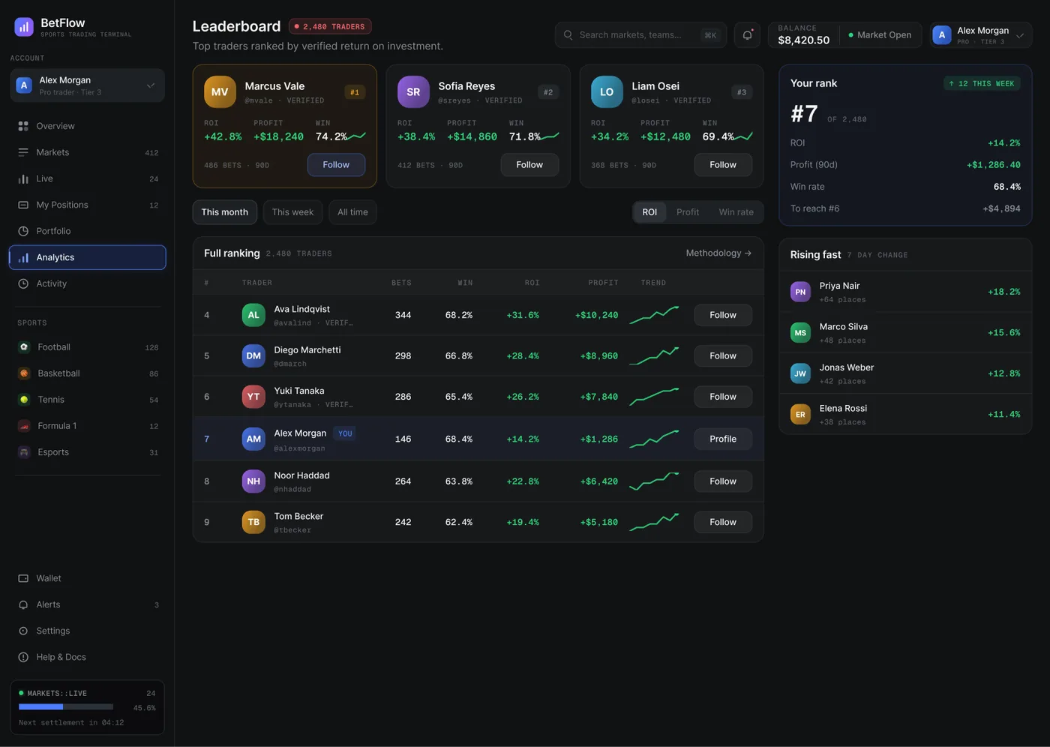This screenshot has height=747, width=1050.
Task: Click the Activity clock icon
Action: [x=23, y=283]
